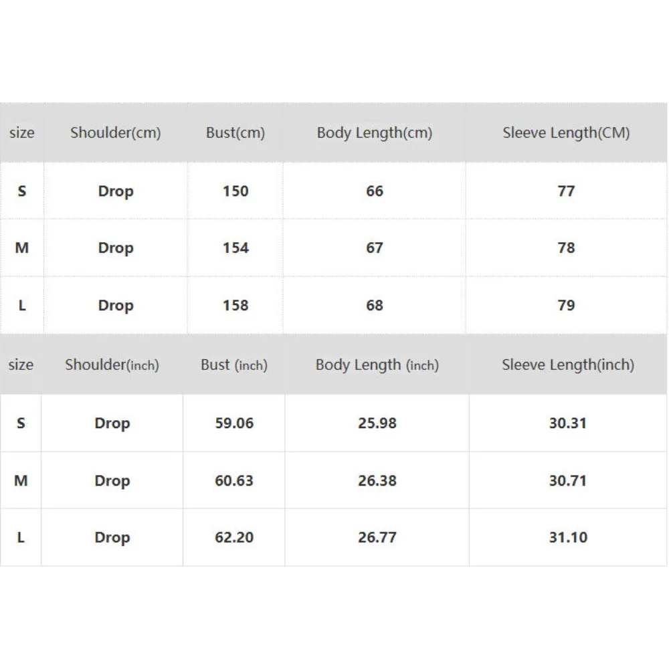This screenshot has width=669, height=669.
Task: Select the body length value 26.38
Action: [x=377, y=480]
